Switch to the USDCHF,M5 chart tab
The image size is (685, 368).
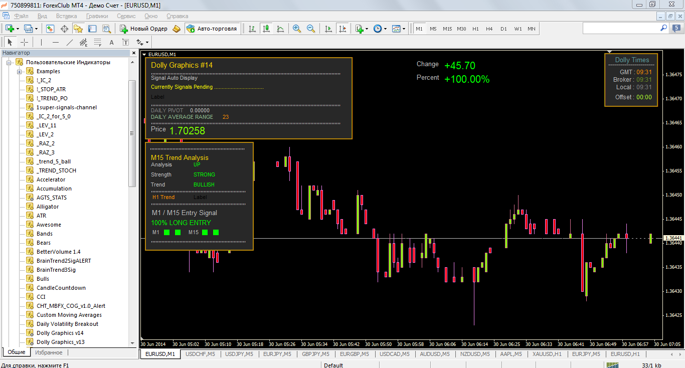pos(200,354)
